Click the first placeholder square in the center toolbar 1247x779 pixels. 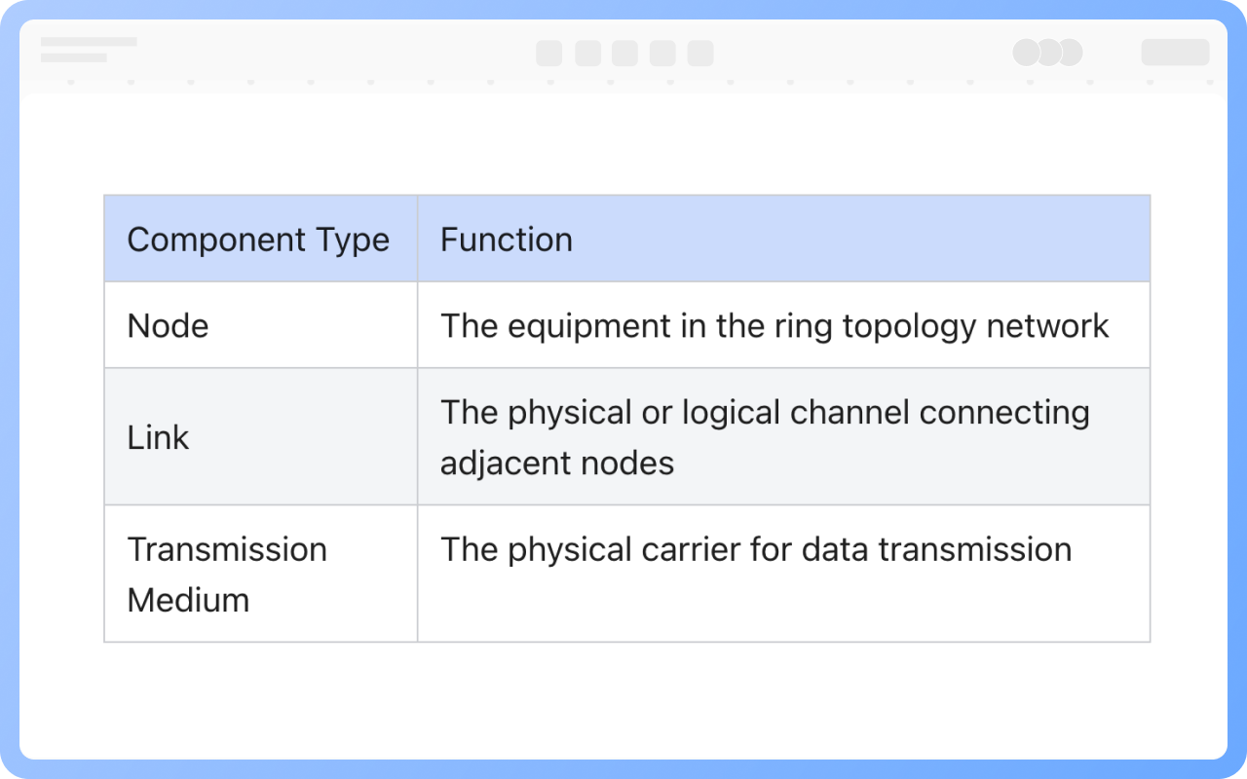tap(548, 54)
